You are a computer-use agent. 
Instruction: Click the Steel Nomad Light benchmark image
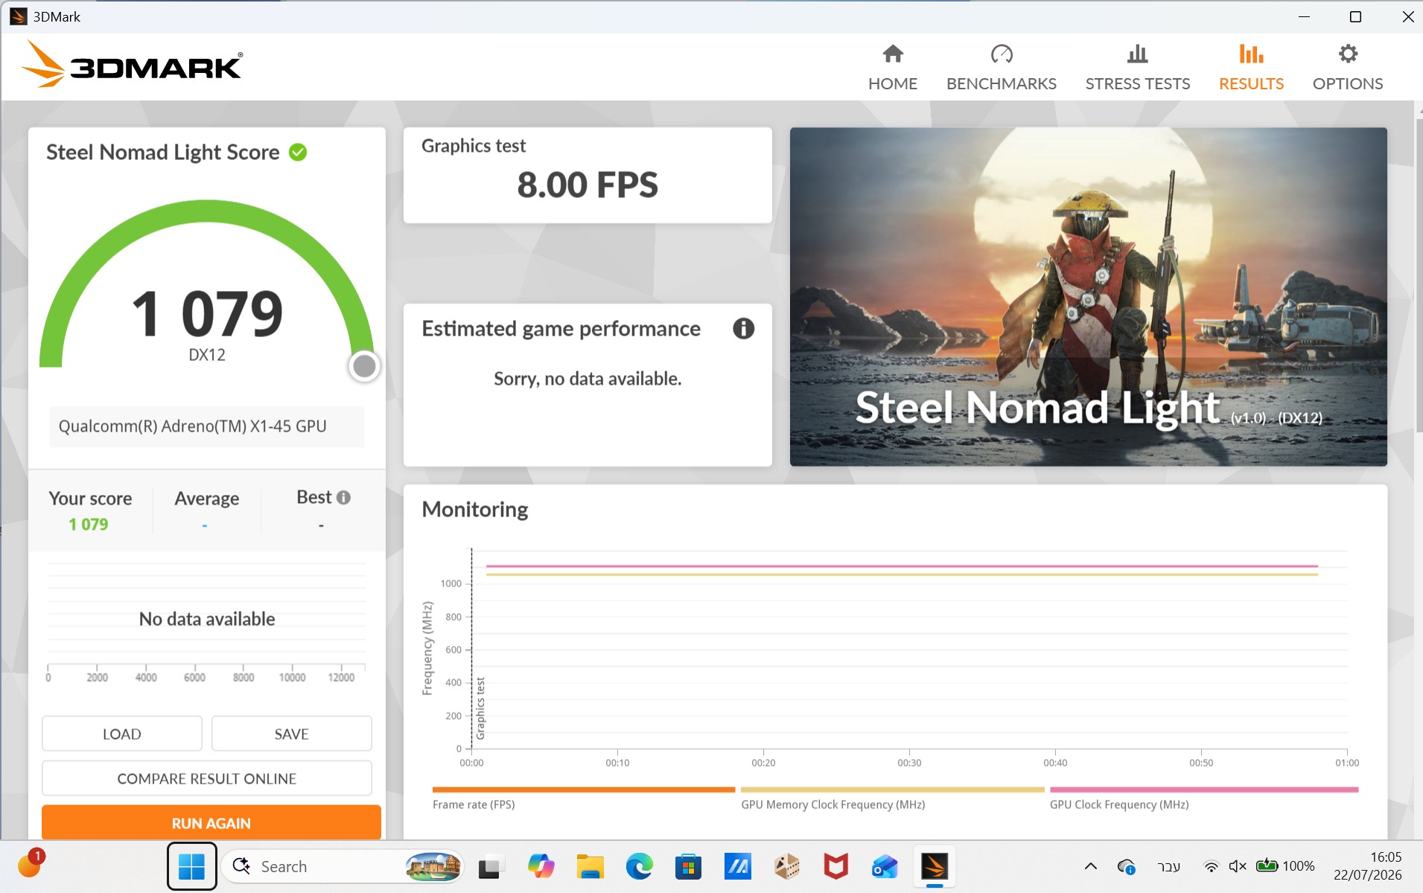pos(1088,297)
